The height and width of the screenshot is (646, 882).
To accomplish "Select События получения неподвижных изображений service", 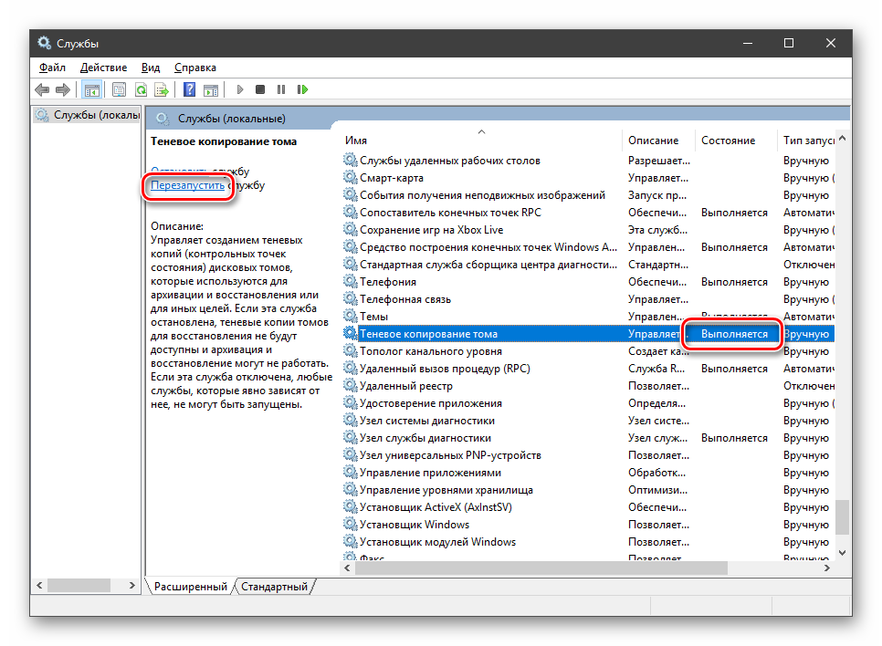I will coord(588,195).
